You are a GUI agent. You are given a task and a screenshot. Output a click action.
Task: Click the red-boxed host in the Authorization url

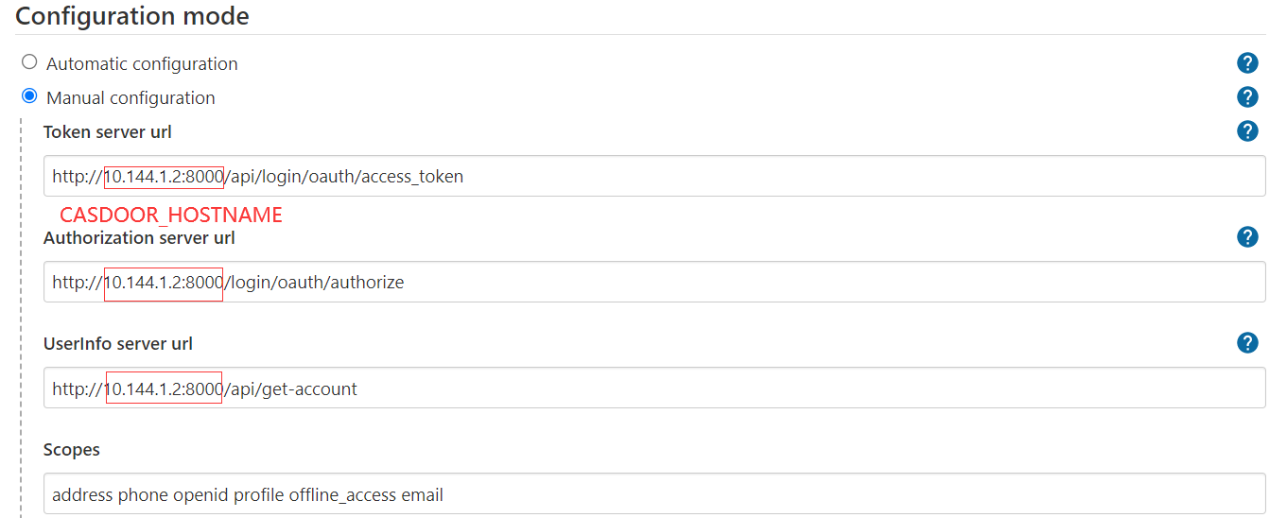(164, 283)
